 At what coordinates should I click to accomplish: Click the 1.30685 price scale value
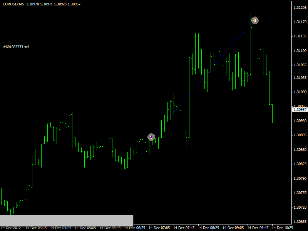coord(300,222)
